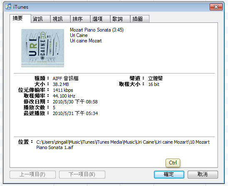Open the 歌詞 lyrics tab
The height and width of the screenshot is (186, 228).
coord(120,19)
